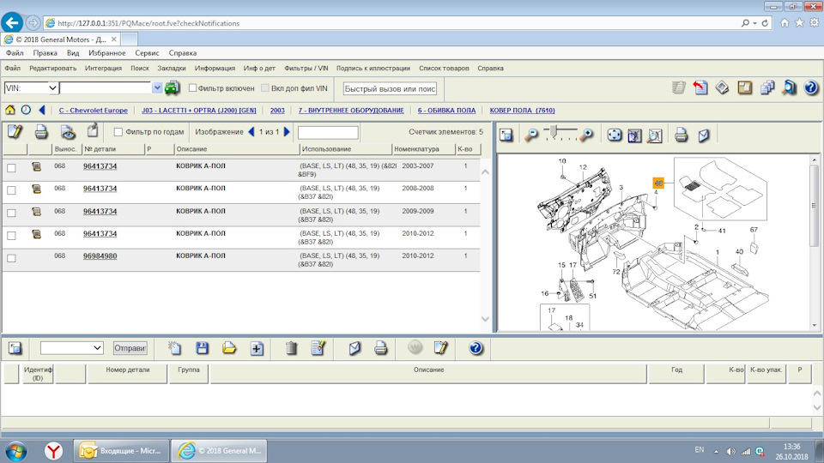Click the 'Быстрый вызов или поиск' quick search field
The width and height of the screenshot is (824, 463).
[x=390, y=88]
